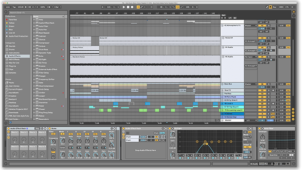This screenshot has width=303, height=170.
Task: Toggle the Link button
Action: click(x=8, y=7)
